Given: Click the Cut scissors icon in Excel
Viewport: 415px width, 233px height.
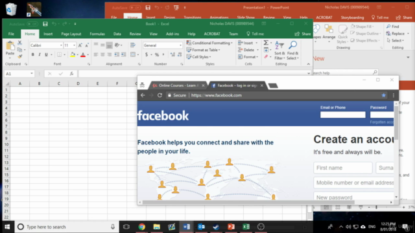Looking at the screenshot, I should pyautogui.click(x=19, y=43).
